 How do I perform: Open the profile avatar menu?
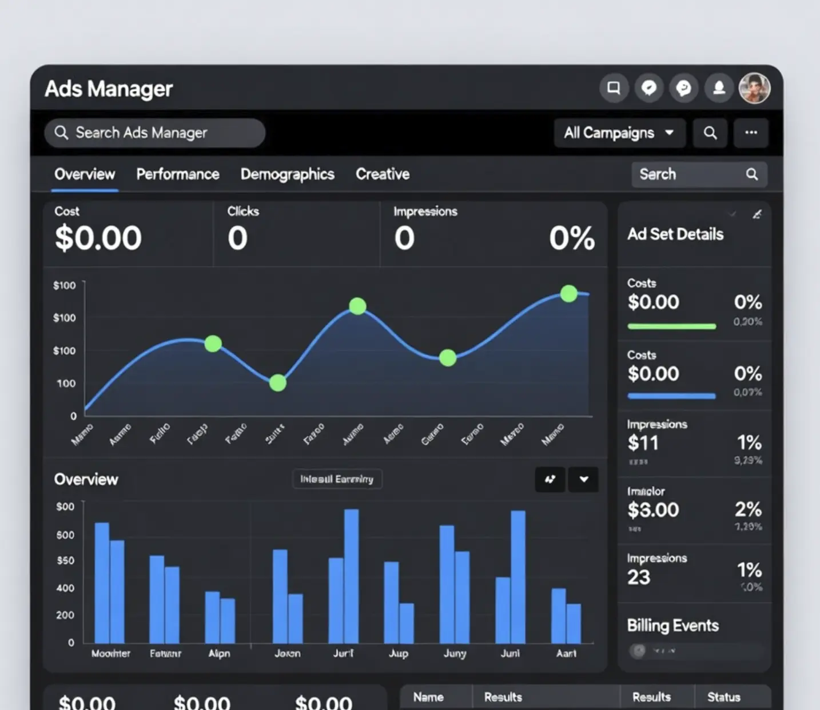[754, 88]
